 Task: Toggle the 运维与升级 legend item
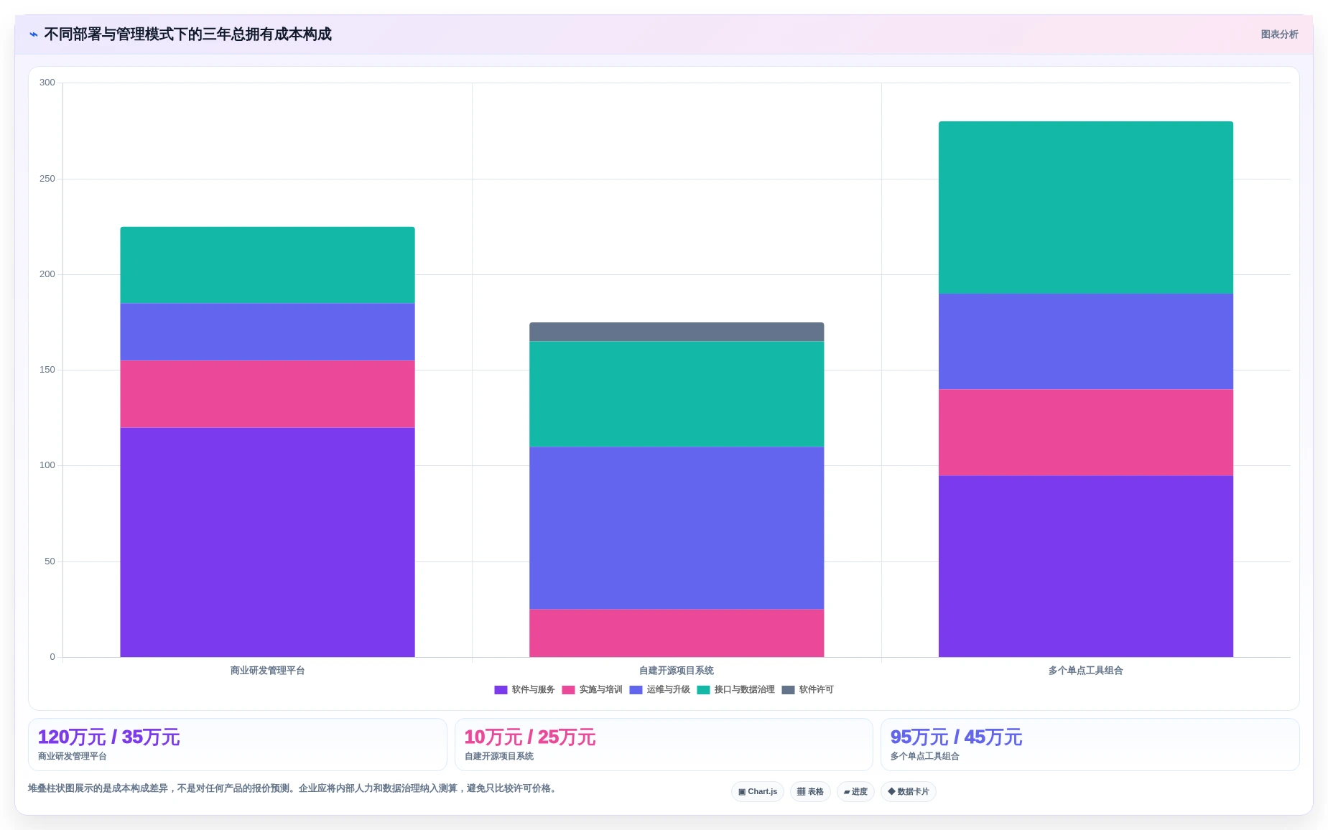tap(659, 690)
